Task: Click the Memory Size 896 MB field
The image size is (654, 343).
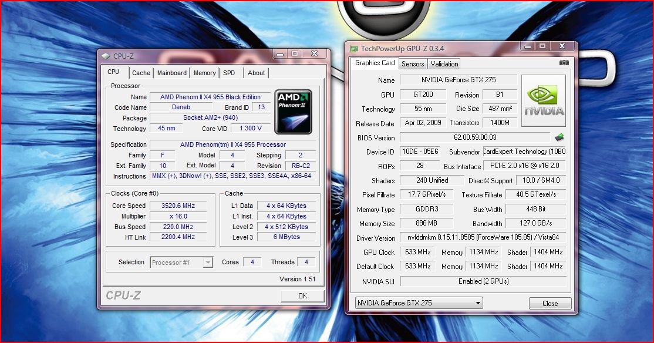Action: pyautogui.click(x=426, y=223)
